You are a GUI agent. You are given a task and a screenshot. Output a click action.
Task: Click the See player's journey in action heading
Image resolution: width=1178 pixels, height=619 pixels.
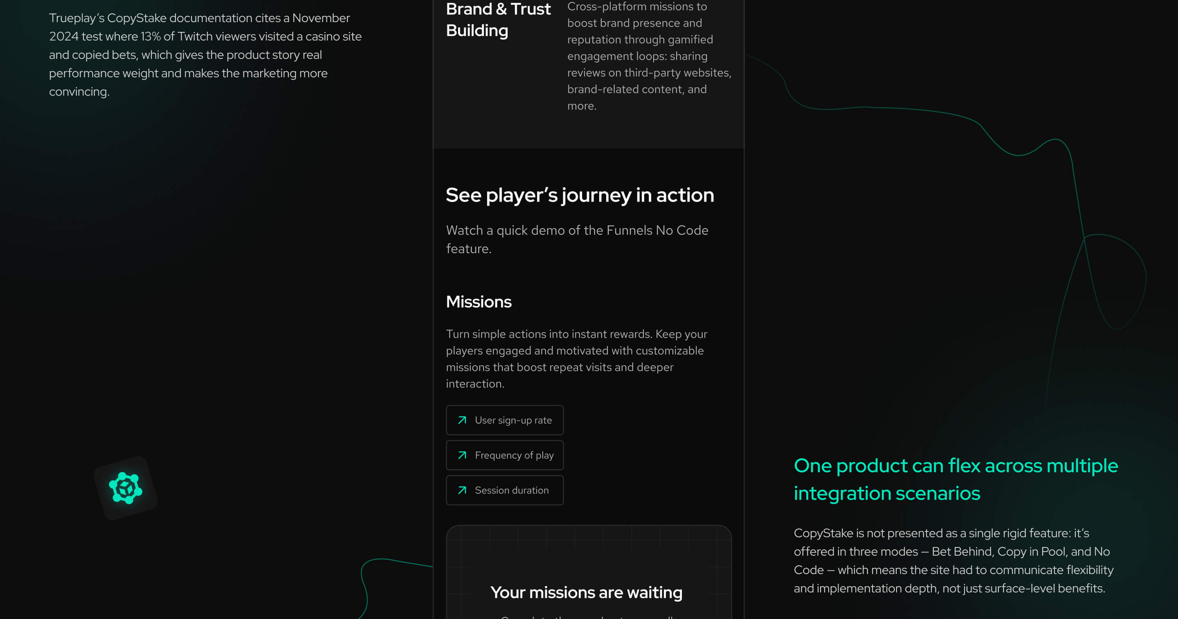point(580,195)
